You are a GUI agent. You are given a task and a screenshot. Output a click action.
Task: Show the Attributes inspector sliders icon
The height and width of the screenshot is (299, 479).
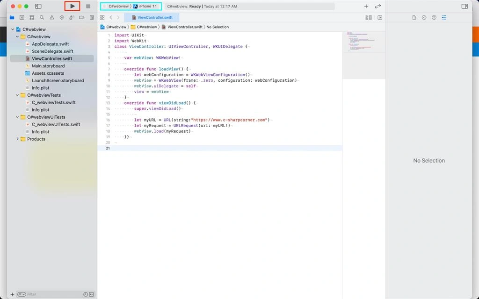point(444,17)
